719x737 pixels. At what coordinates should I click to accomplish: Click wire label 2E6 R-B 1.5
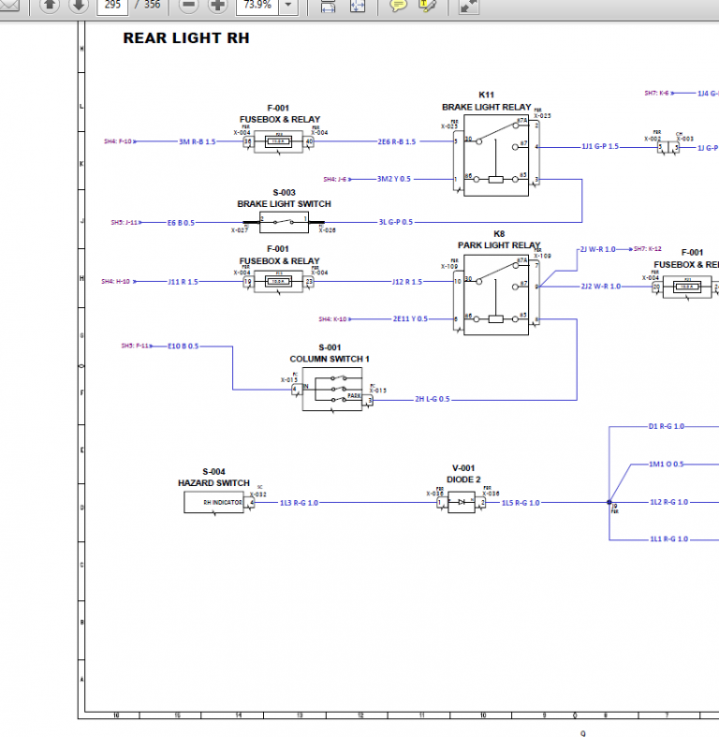pyautogui.click(x=397, y=141)
